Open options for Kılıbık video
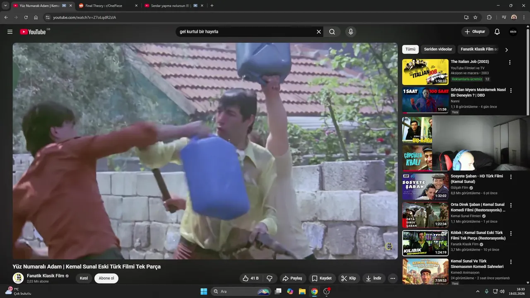The height and width of the screenshot is (298, 530). (511, 233)
